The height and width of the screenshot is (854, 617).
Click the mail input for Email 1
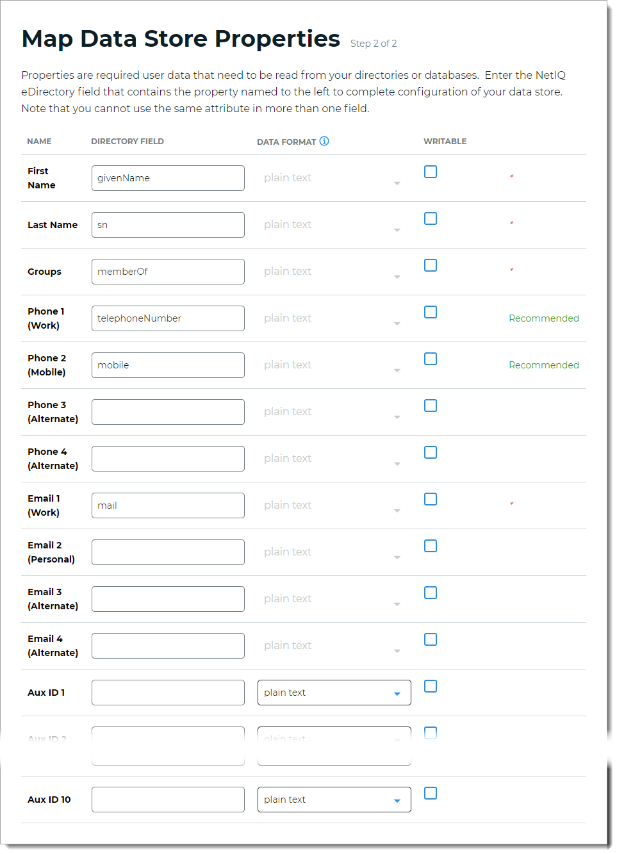tap(168, 505)
